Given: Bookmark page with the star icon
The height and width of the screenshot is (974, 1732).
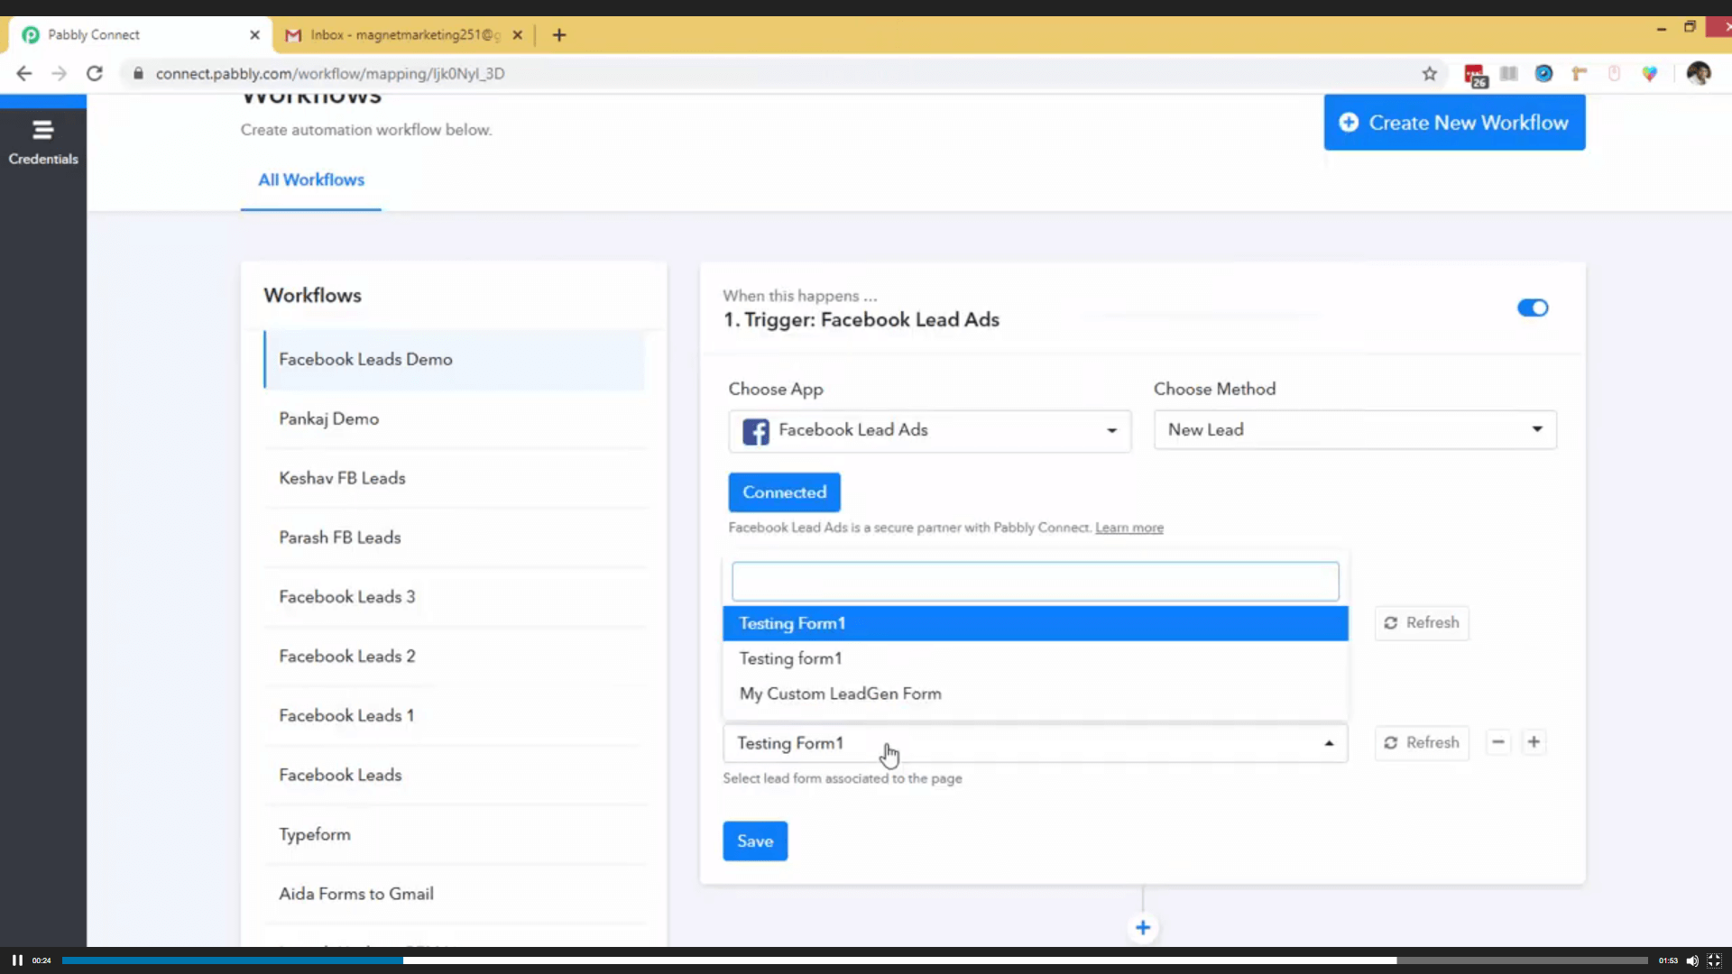Looking at the screenshot, I should tap(1430, 74).
